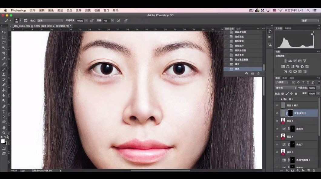Select the 添加图层蒙版 history state
This screenshot has height=179, width=321.
[241, 60]
